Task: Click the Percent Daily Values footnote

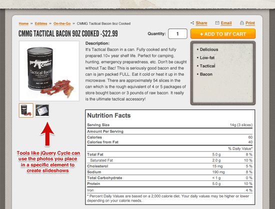Action: pos(168,198)
